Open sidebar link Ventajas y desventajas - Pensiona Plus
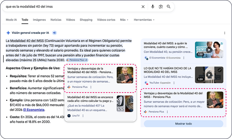Image resolution: width=232 pixels, height=139 pixels. (x=173, y=95)
